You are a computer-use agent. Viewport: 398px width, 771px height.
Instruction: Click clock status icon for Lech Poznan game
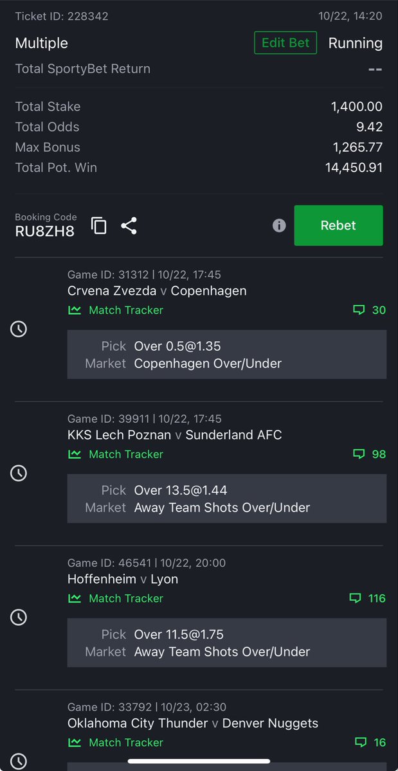[x=19, y=473]
